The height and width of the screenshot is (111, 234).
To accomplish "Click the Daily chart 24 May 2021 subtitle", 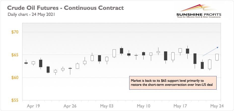I will tap(31, 15).
